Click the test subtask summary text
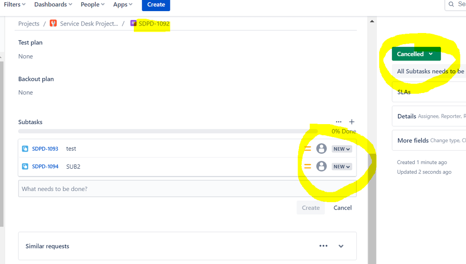This screenshot has height=264, width=466. [x=71, y=149]
